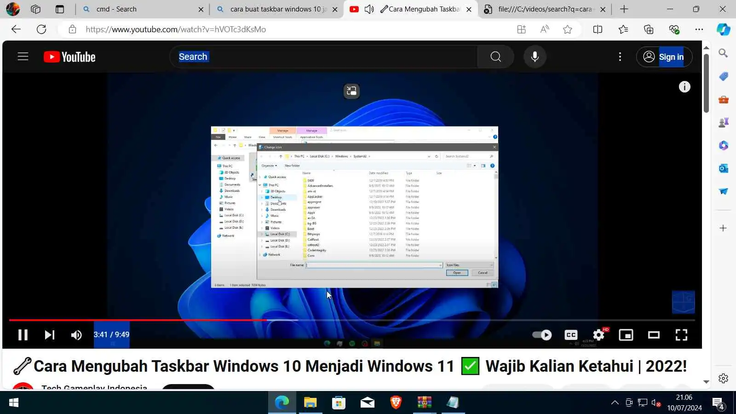
Task: Open Microsoft 365 in Edge sidebar
Action: 723,145
